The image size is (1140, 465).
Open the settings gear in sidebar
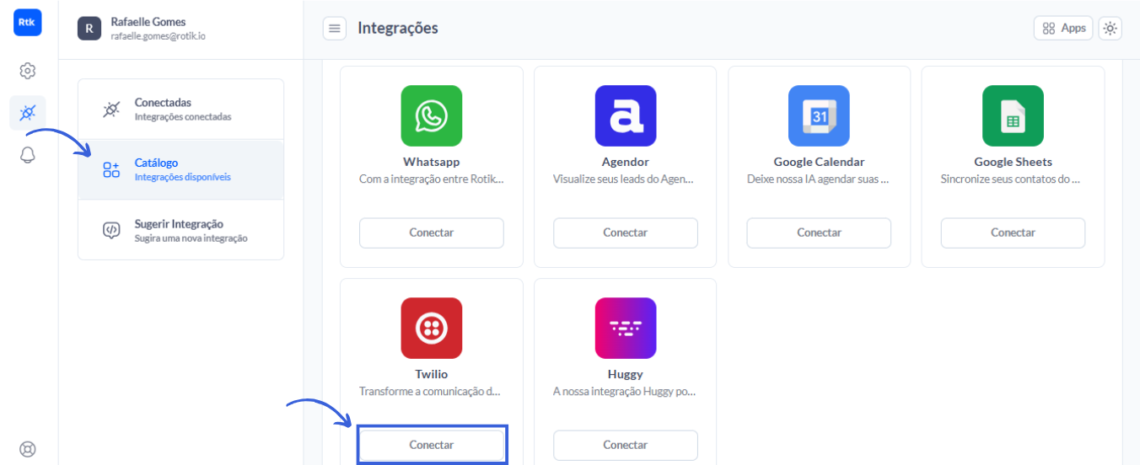click(x=27, y=71)
